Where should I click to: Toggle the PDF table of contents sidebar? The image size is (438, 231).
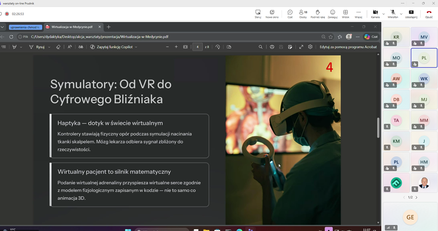tap(4, 47)
